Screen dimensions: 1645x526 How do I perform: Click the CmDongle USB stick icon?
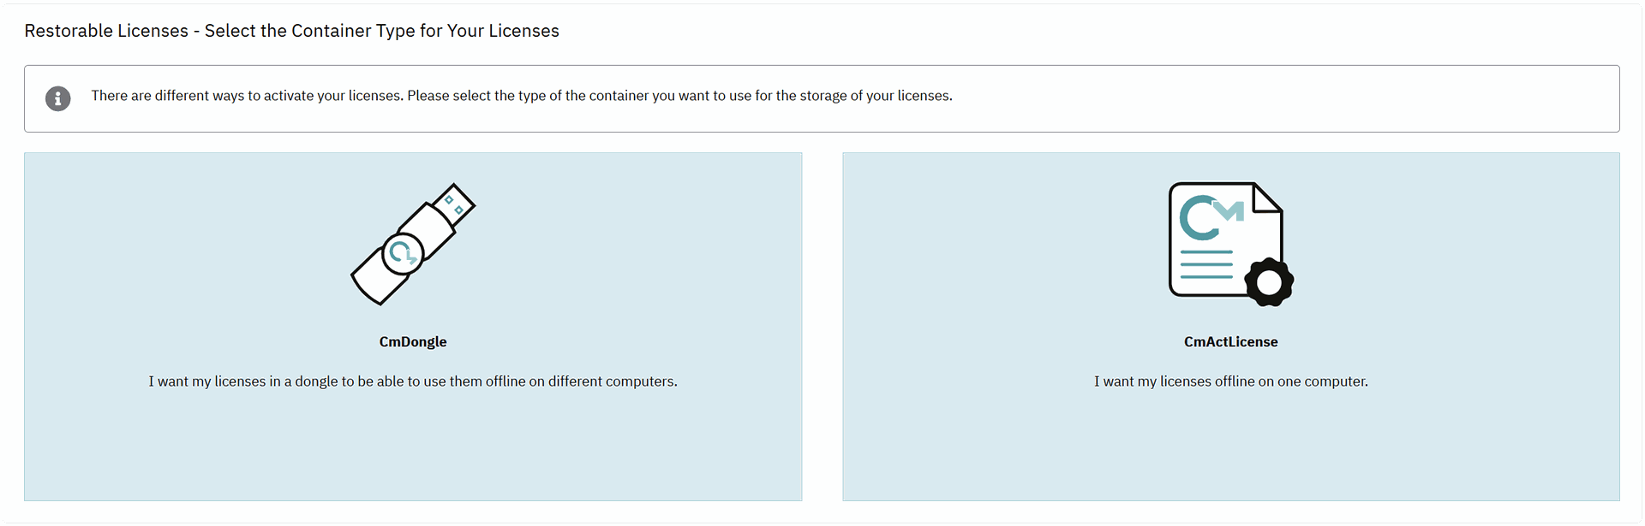[414, 244]
